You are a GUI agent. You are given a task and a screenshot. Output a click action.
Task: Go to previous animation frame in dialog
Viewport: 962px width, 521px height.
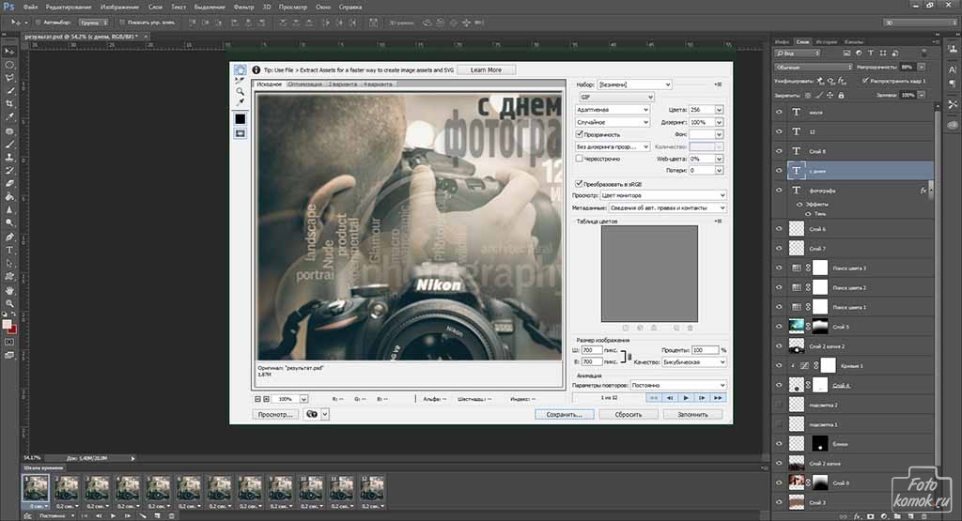[670, 398]
